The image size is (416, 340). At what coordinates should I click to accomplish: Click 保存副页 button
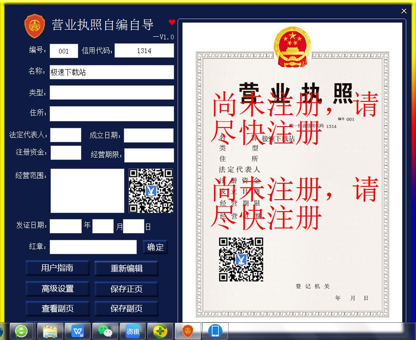(126, 309)
